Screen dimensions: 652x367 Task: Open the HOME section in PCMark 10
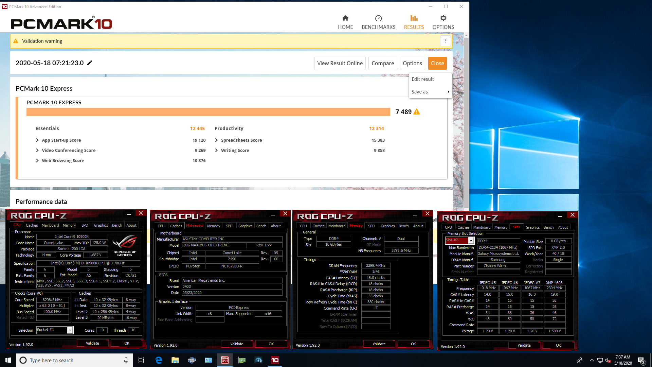pyautogui.click(x=345, y=22)
